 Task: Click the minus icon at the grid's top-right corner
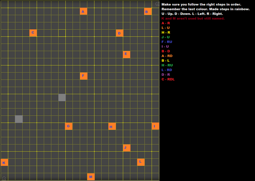coord(157,4)
